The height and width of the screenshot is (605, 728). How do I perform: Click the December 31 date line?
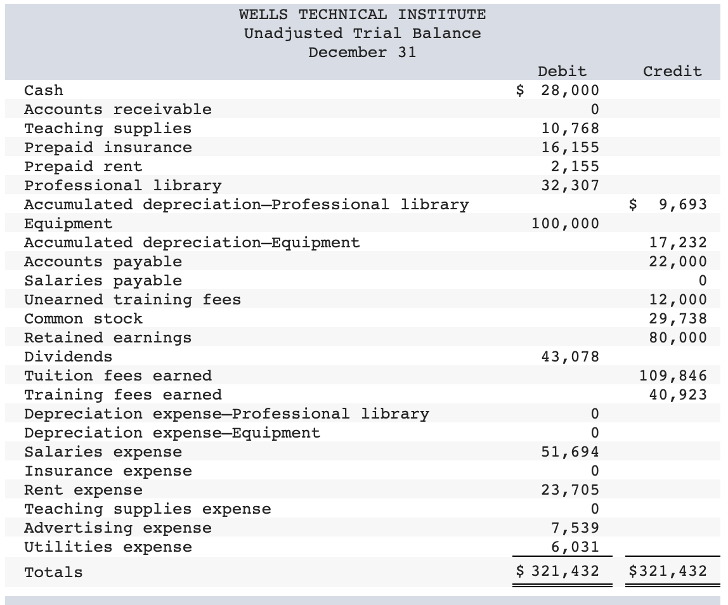(360, 53)
